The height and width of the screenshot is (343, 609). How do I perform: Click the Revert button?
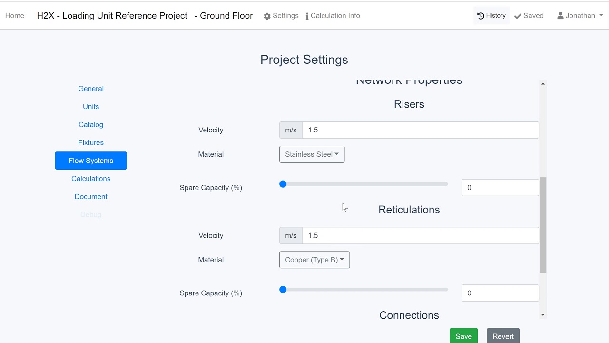pos(503,336)
